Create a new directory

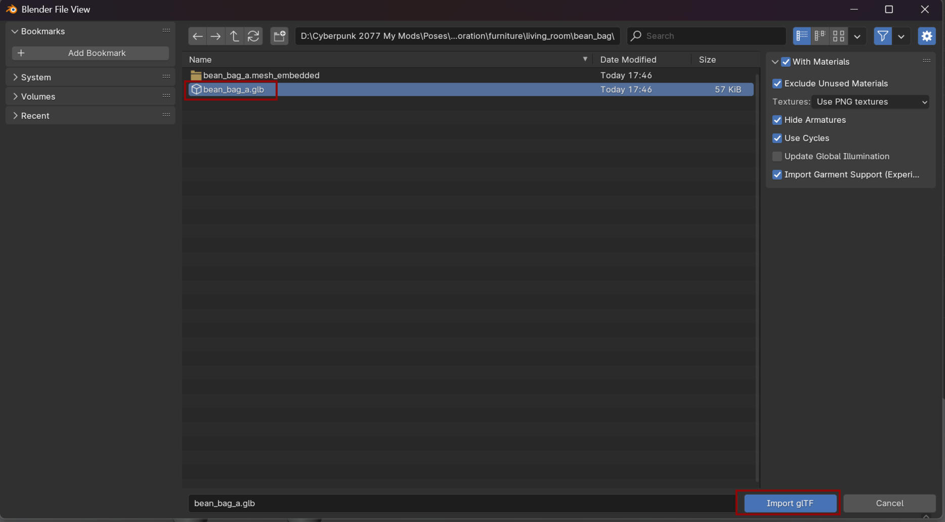pos(279,36)
